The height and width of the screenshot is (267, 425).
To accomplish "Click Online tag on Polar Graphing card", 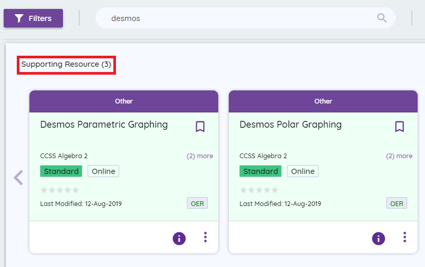I will point(303,171).
